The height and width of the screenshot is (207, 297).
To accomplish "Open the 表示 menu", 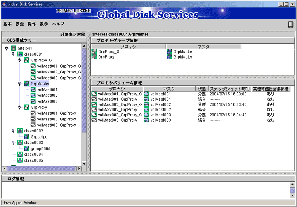I will pos(44,24).
